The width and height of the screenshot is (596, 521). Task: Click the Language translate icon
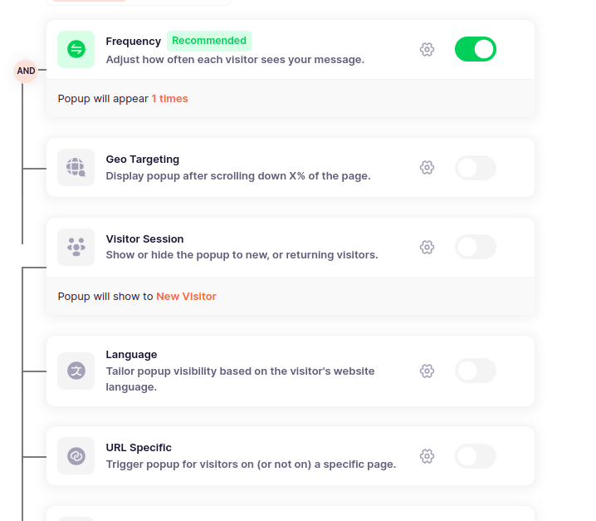[76, 371]
